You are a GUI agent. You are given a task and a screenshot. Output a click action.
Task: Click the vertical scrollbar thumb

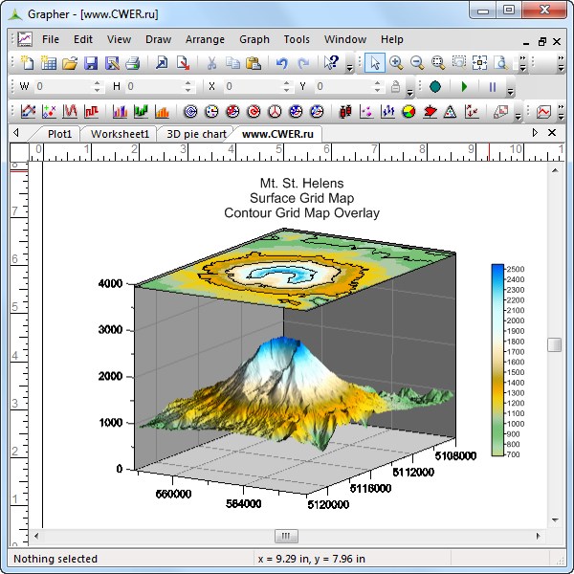554,345
